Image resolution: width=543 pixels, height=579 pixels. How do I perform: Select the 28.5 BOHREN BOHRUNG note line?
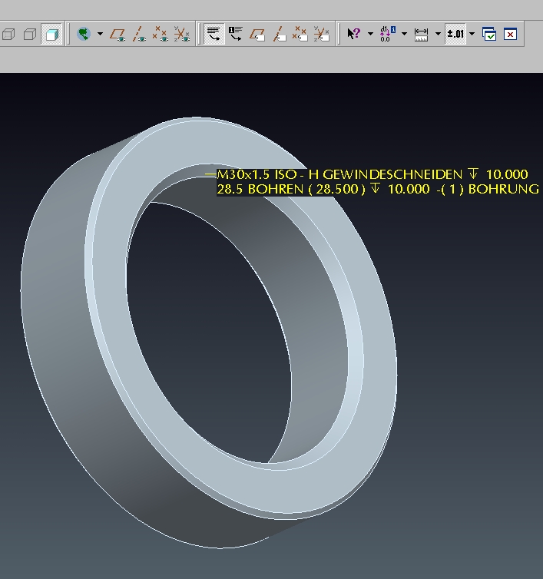pyautogui.click(x=378, y=189)
